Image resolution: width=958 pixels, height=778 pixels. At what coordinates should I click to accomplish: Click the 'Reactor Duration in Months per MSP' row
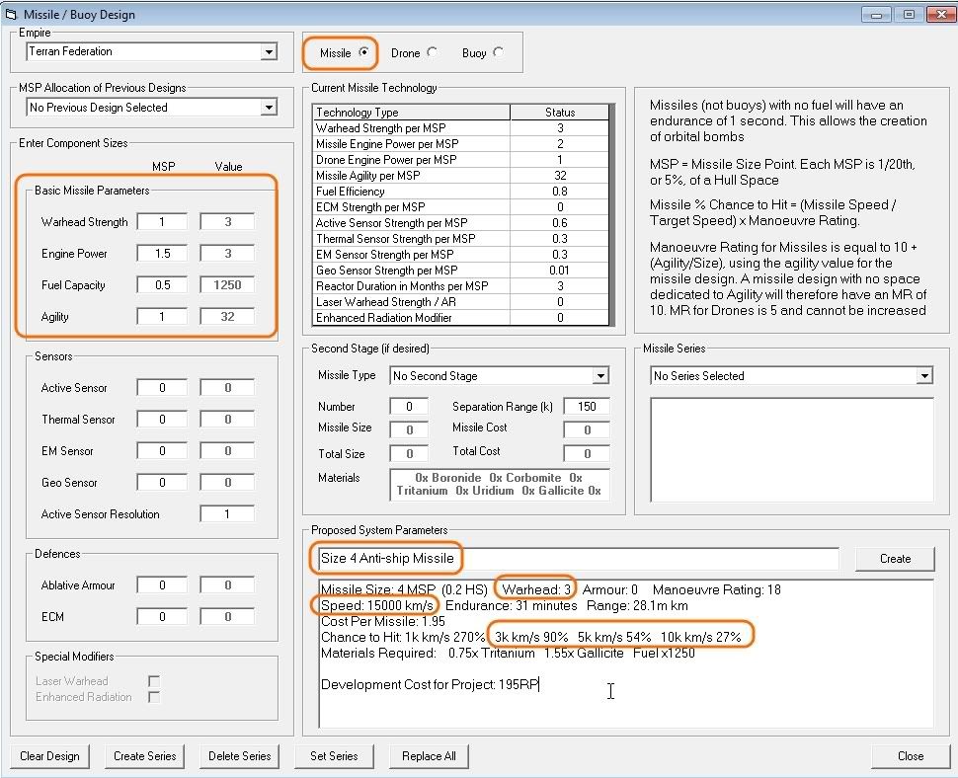(461, 286)
